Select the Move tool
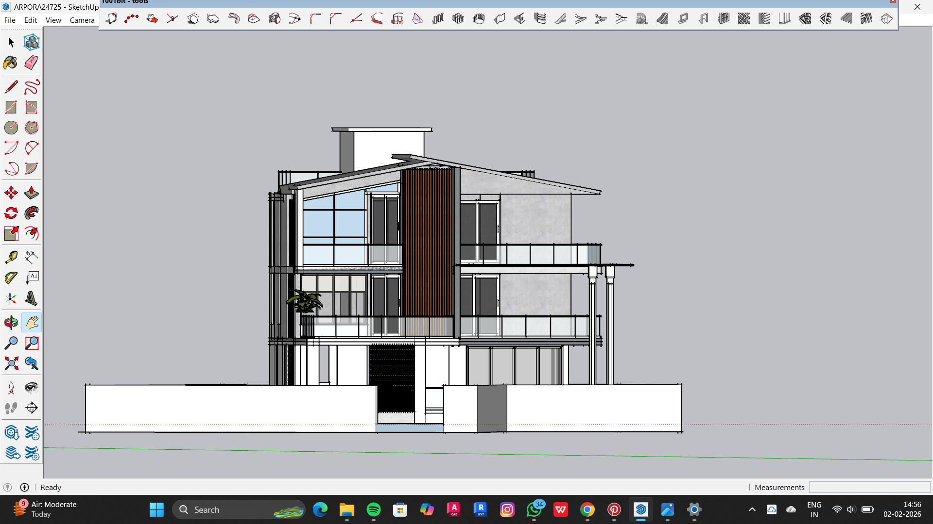Image resolution: width=933 pixels, height=524 pixels. coord(11,193)
